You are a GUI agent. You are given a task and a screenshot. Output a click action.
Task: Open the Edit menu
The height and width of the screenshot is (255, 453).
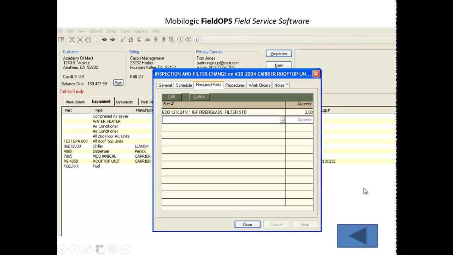coord(70,31)
